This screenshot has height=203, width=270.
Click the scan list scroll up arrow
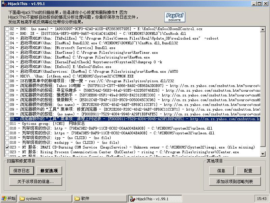(263, 29)
